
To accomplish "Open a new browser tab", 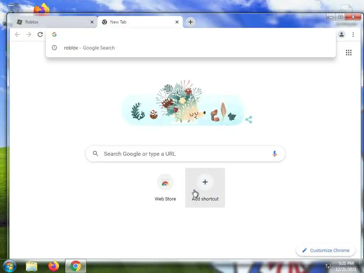I will click(x=191, y=22).
